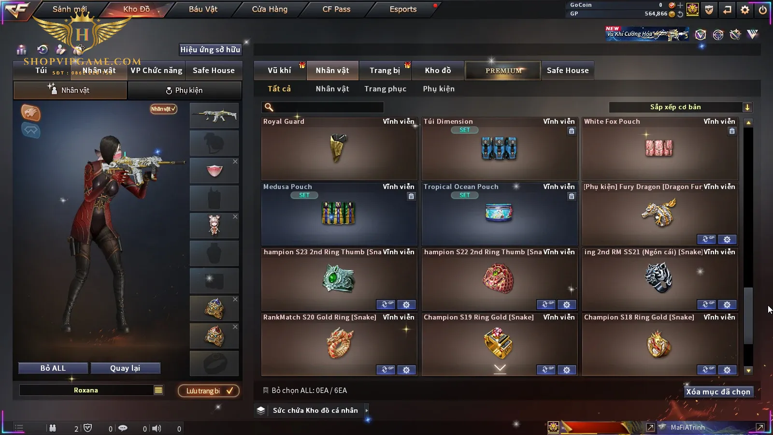Expand Sức chứa Kho đồ cá nhân arrow
The image size is (773, 435).
(367, 410)
